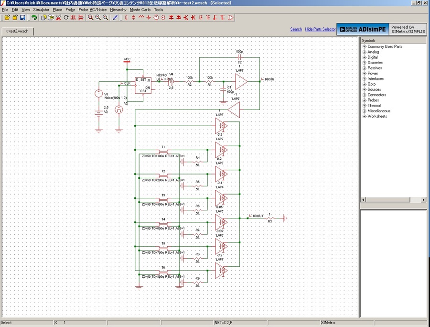Expand the Passives symbols category
Viewport: 430px width, 327px height.
point(365,68)
